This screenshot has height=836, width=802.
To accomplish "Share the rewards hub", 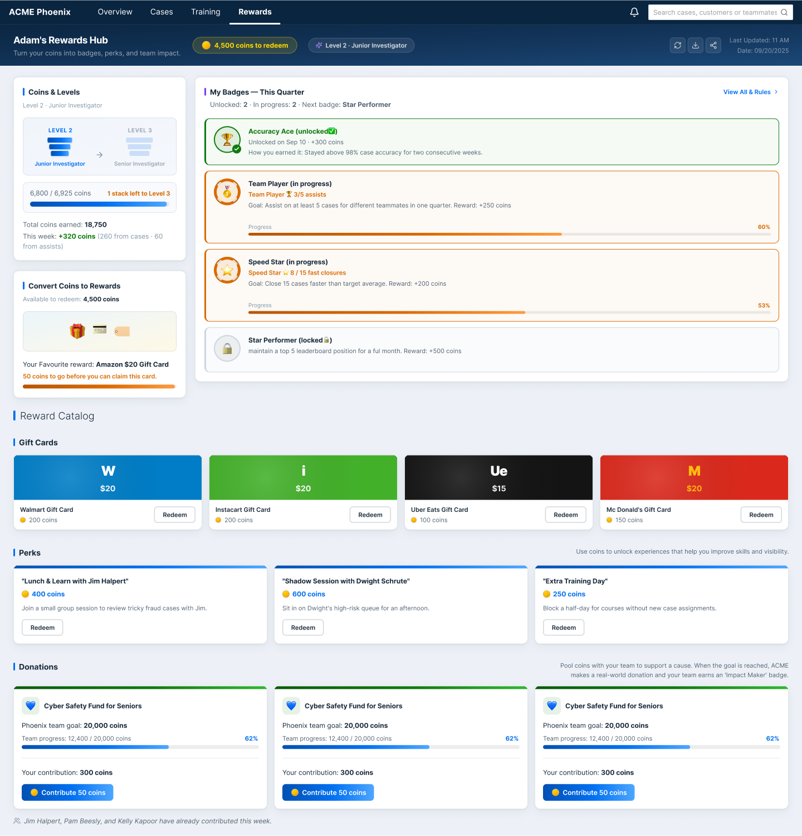I will click(x=713, y=46).
